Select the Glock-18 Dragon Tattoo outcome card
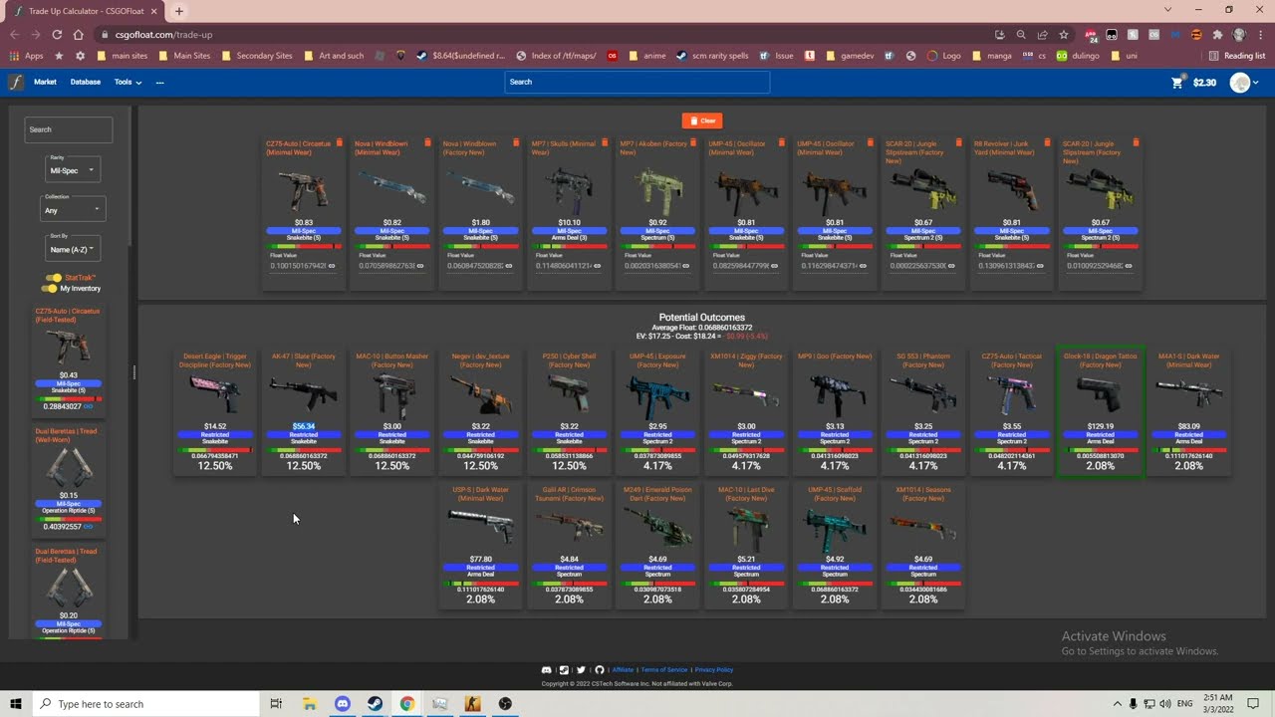This screenshot has height=717, width=1275. [1101, 412]
